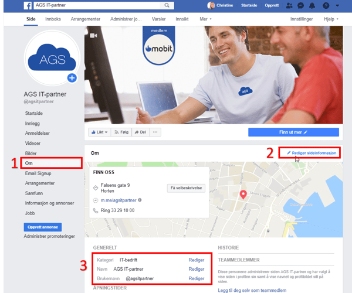Click Legg til deg selv som teammedlem

[252, 290]
